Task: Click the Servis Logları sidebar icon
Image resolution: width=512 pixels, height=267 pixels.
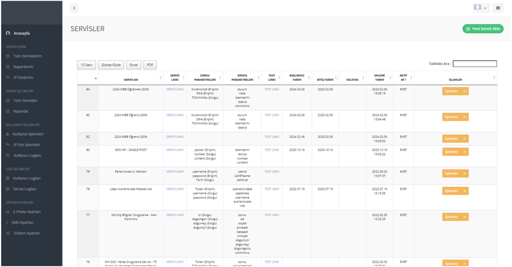Action: click(8, 189)
